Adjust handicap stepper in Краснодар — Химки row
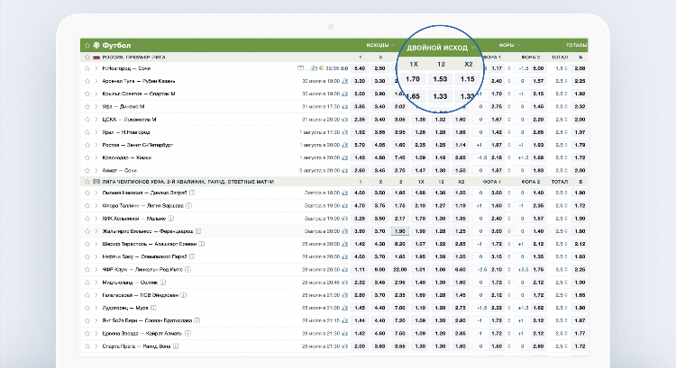Screen dimensions: 676x368 [509, 157]
